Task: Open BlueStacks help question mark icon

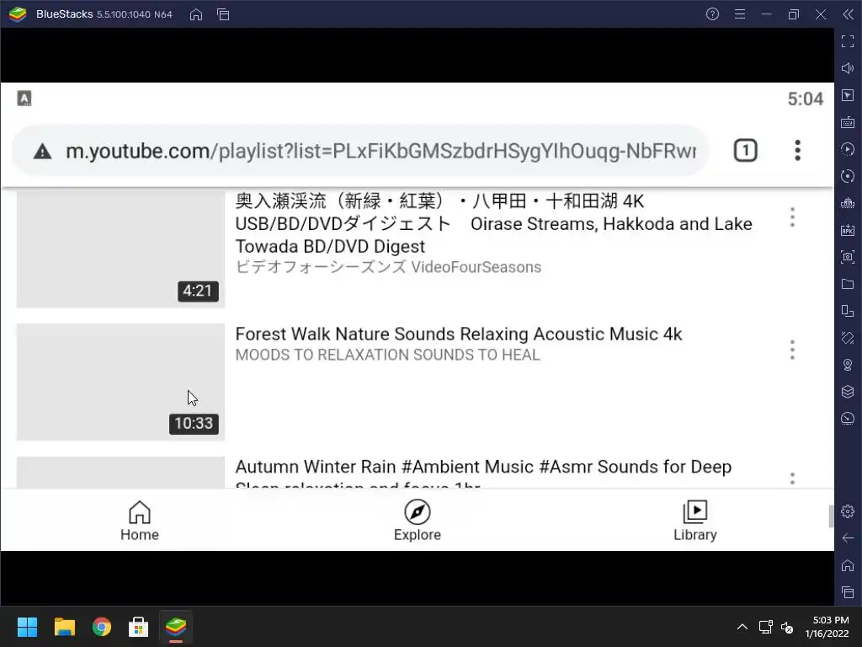Action: click(x=712, y=14)
